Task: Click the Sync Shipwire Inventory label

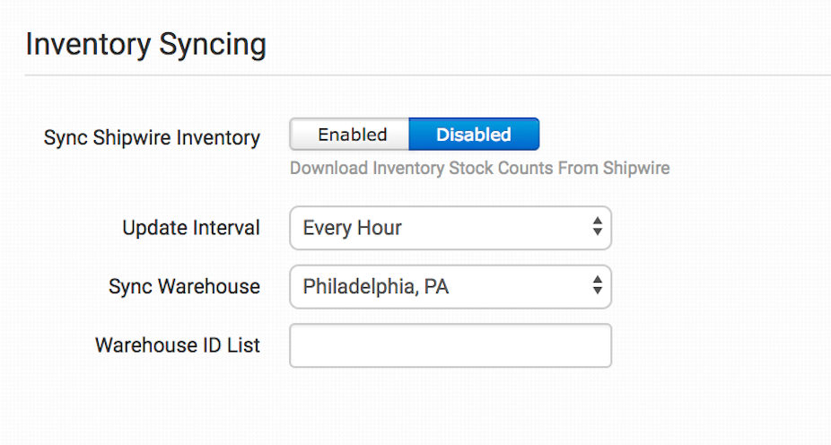Action: [152, 138]
